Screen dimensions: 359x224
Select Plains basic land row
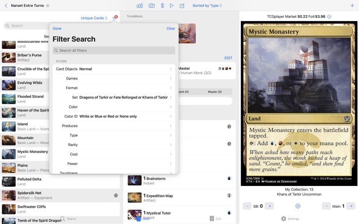(x=25, y=168)
